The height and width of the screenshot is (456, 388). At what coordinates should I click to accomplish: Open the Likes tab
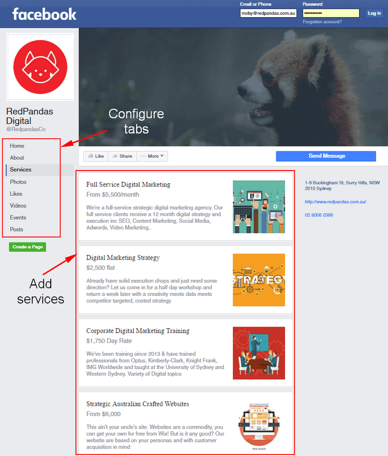pos(16,194)
